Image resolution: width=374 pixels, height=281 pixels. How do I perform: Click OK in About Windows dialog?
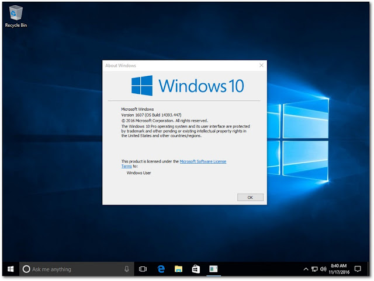coord(250,197)
